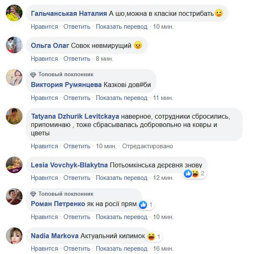Like Гальчанская Наталия's comment via Нравится
Image resolution: width=258 pixels, height=254 pixels.
tap(44, 27)
